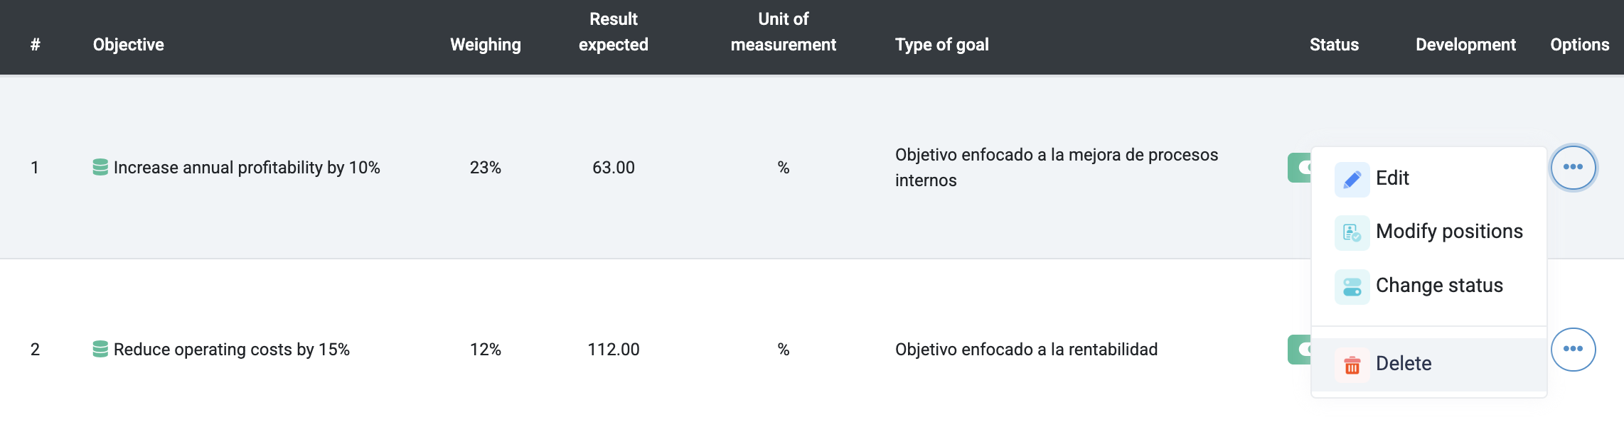Open objective Increase annual profitability by 10%
The height and width of the screenshot is (432, 1624).
pyautogui.click(x=247, y=168)
